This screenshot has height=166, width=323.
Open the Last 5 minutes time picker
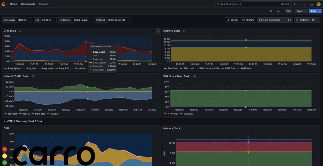point(272,20)
